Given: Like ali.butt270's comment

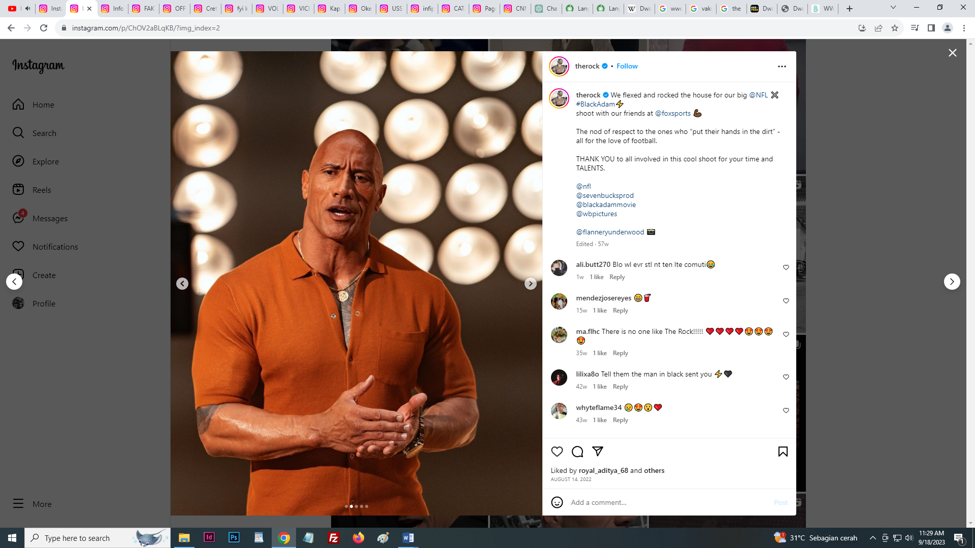Looking at the screenshot, I should tap(786, 267).
